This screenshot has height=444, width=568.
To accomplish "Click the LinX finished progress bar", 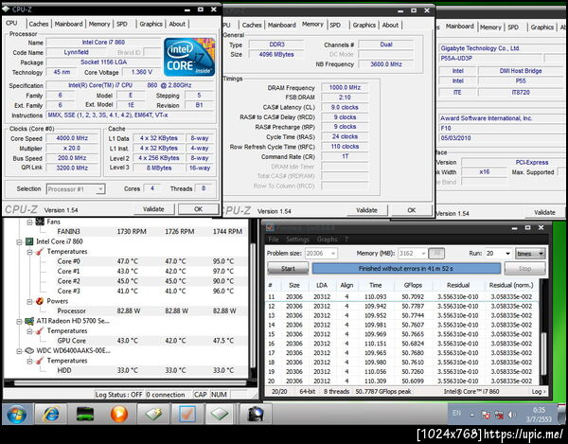I will pyautogui.click(x=406, y=268).
